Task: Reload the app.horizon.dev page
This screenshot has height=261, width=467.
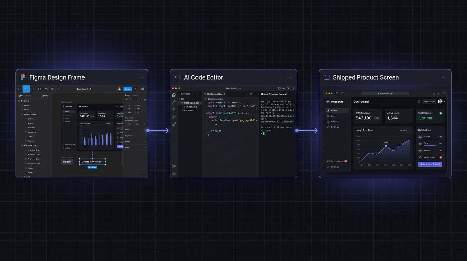Action: click(x=407, y=93)
